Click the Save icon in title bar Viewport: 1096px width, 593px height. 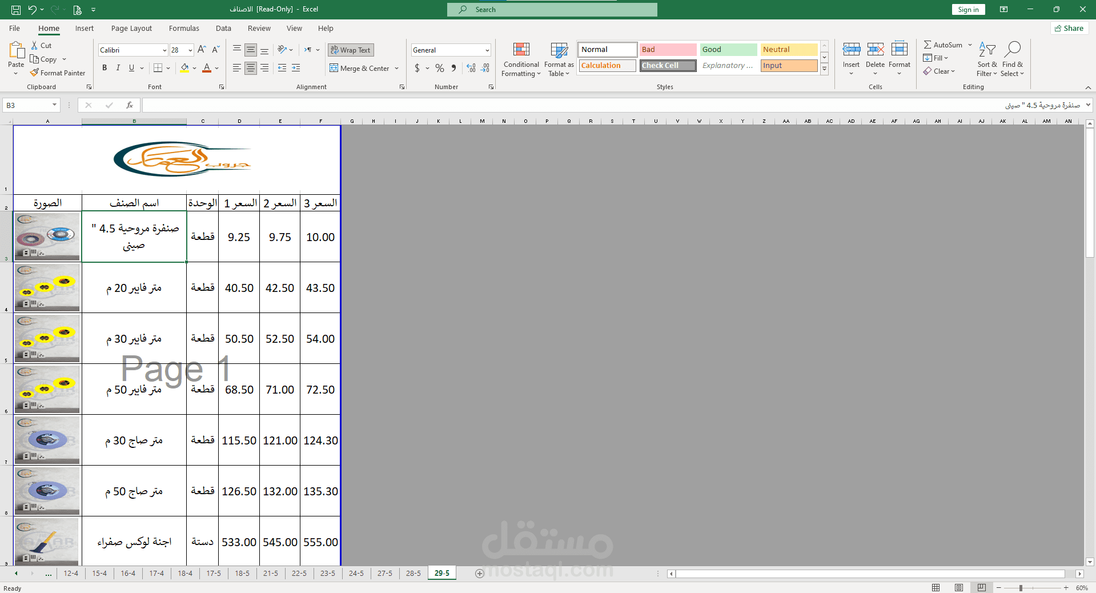(16, 9)
